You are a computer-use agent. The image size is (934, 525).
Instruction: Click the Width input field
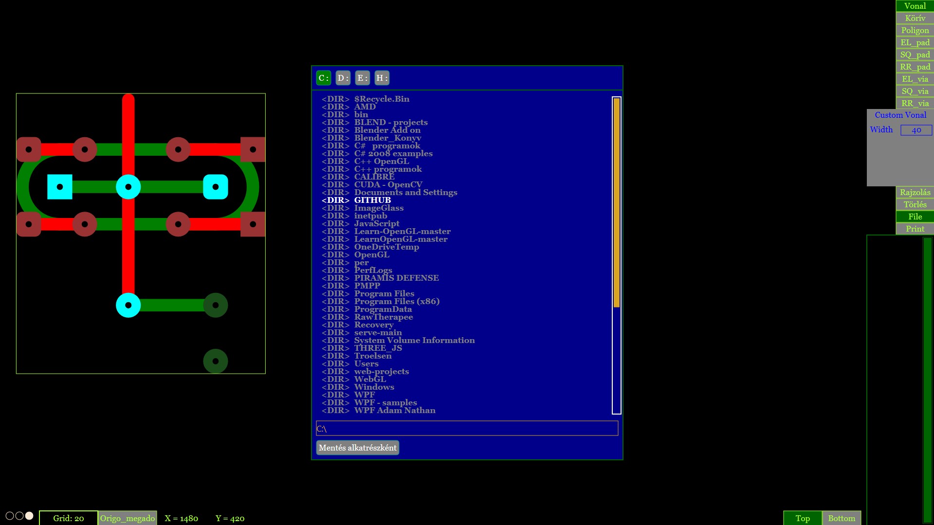[916, 130]
